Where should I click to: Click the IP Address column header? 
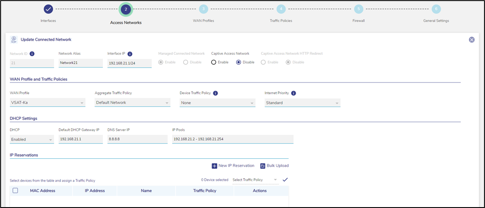coord(95,191)
